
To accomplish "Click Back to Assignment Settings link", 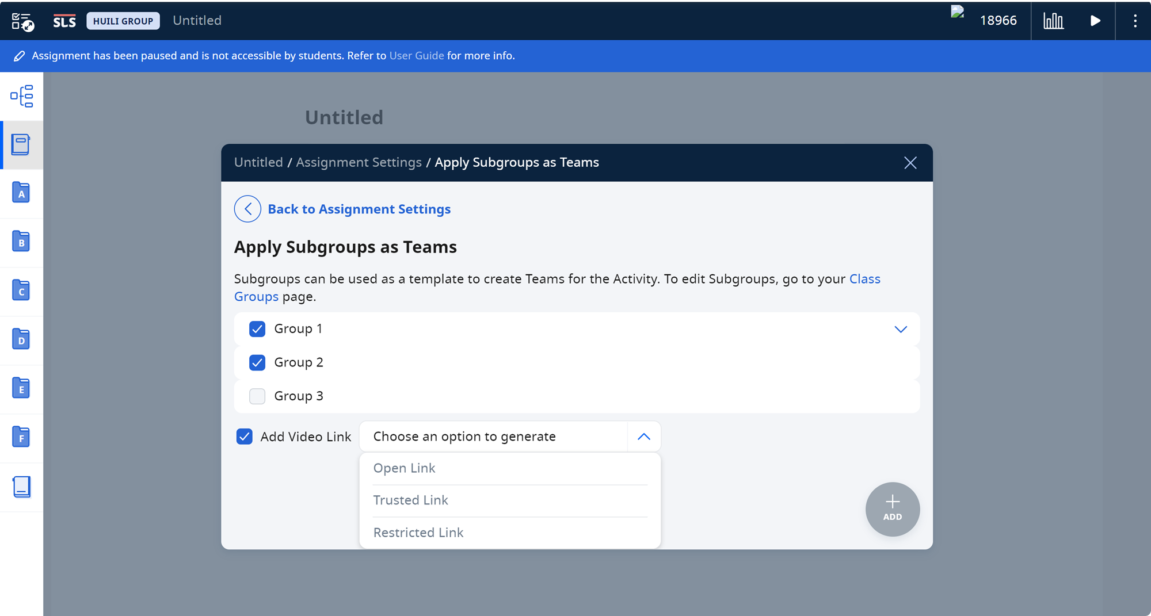I will 359,209.
